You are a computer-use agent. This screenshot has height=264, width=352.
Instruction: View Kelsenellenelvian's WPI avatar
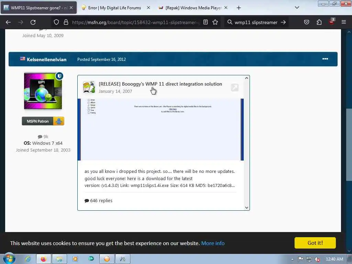click(43, 91)
